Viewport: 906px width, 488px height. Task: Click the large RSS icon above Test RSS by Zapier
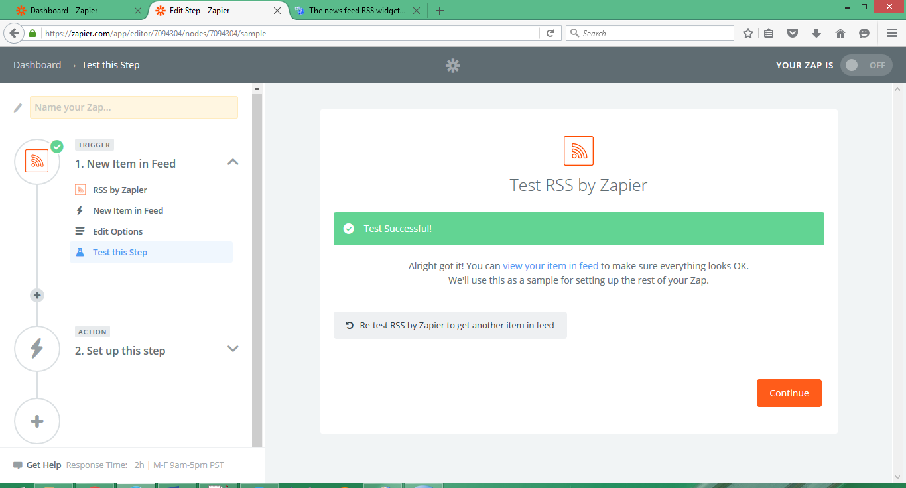pos(578,151)
